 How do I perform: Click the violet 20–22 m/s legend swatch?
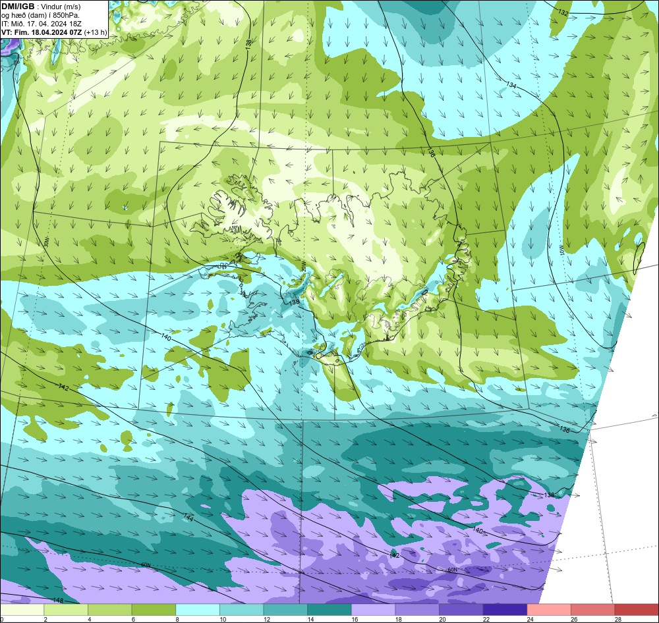pos(461,610)
